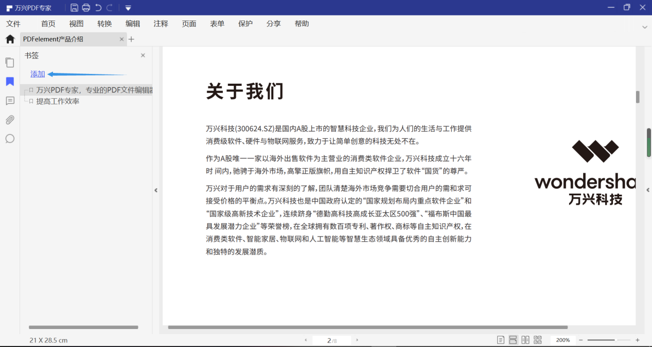Switch to two-page facing view
This screenshot has width=652, height=347.
tap(525, 340)
